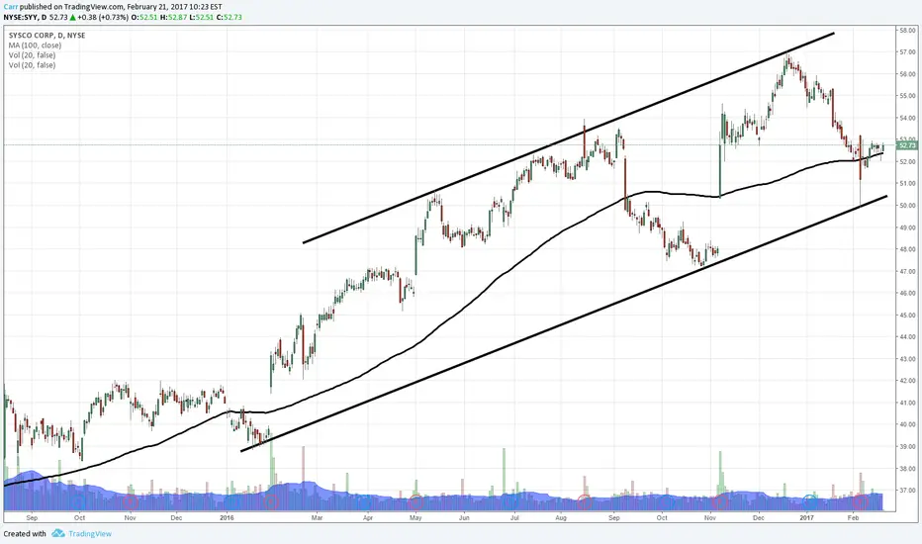Click first 'Vol (20, false)' legend line
This screenshot has height=544, width=922.
tap(32, 55)
